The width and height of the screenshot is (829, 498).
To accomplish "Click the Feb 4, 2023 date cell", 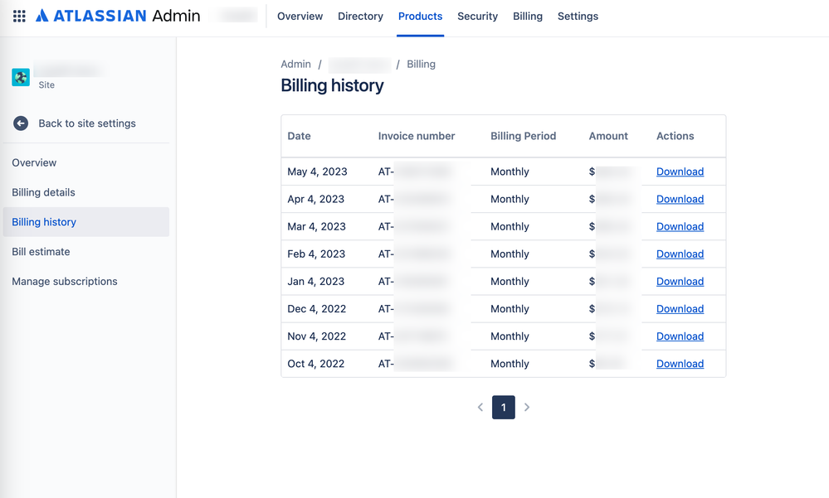I will (316, 254).
